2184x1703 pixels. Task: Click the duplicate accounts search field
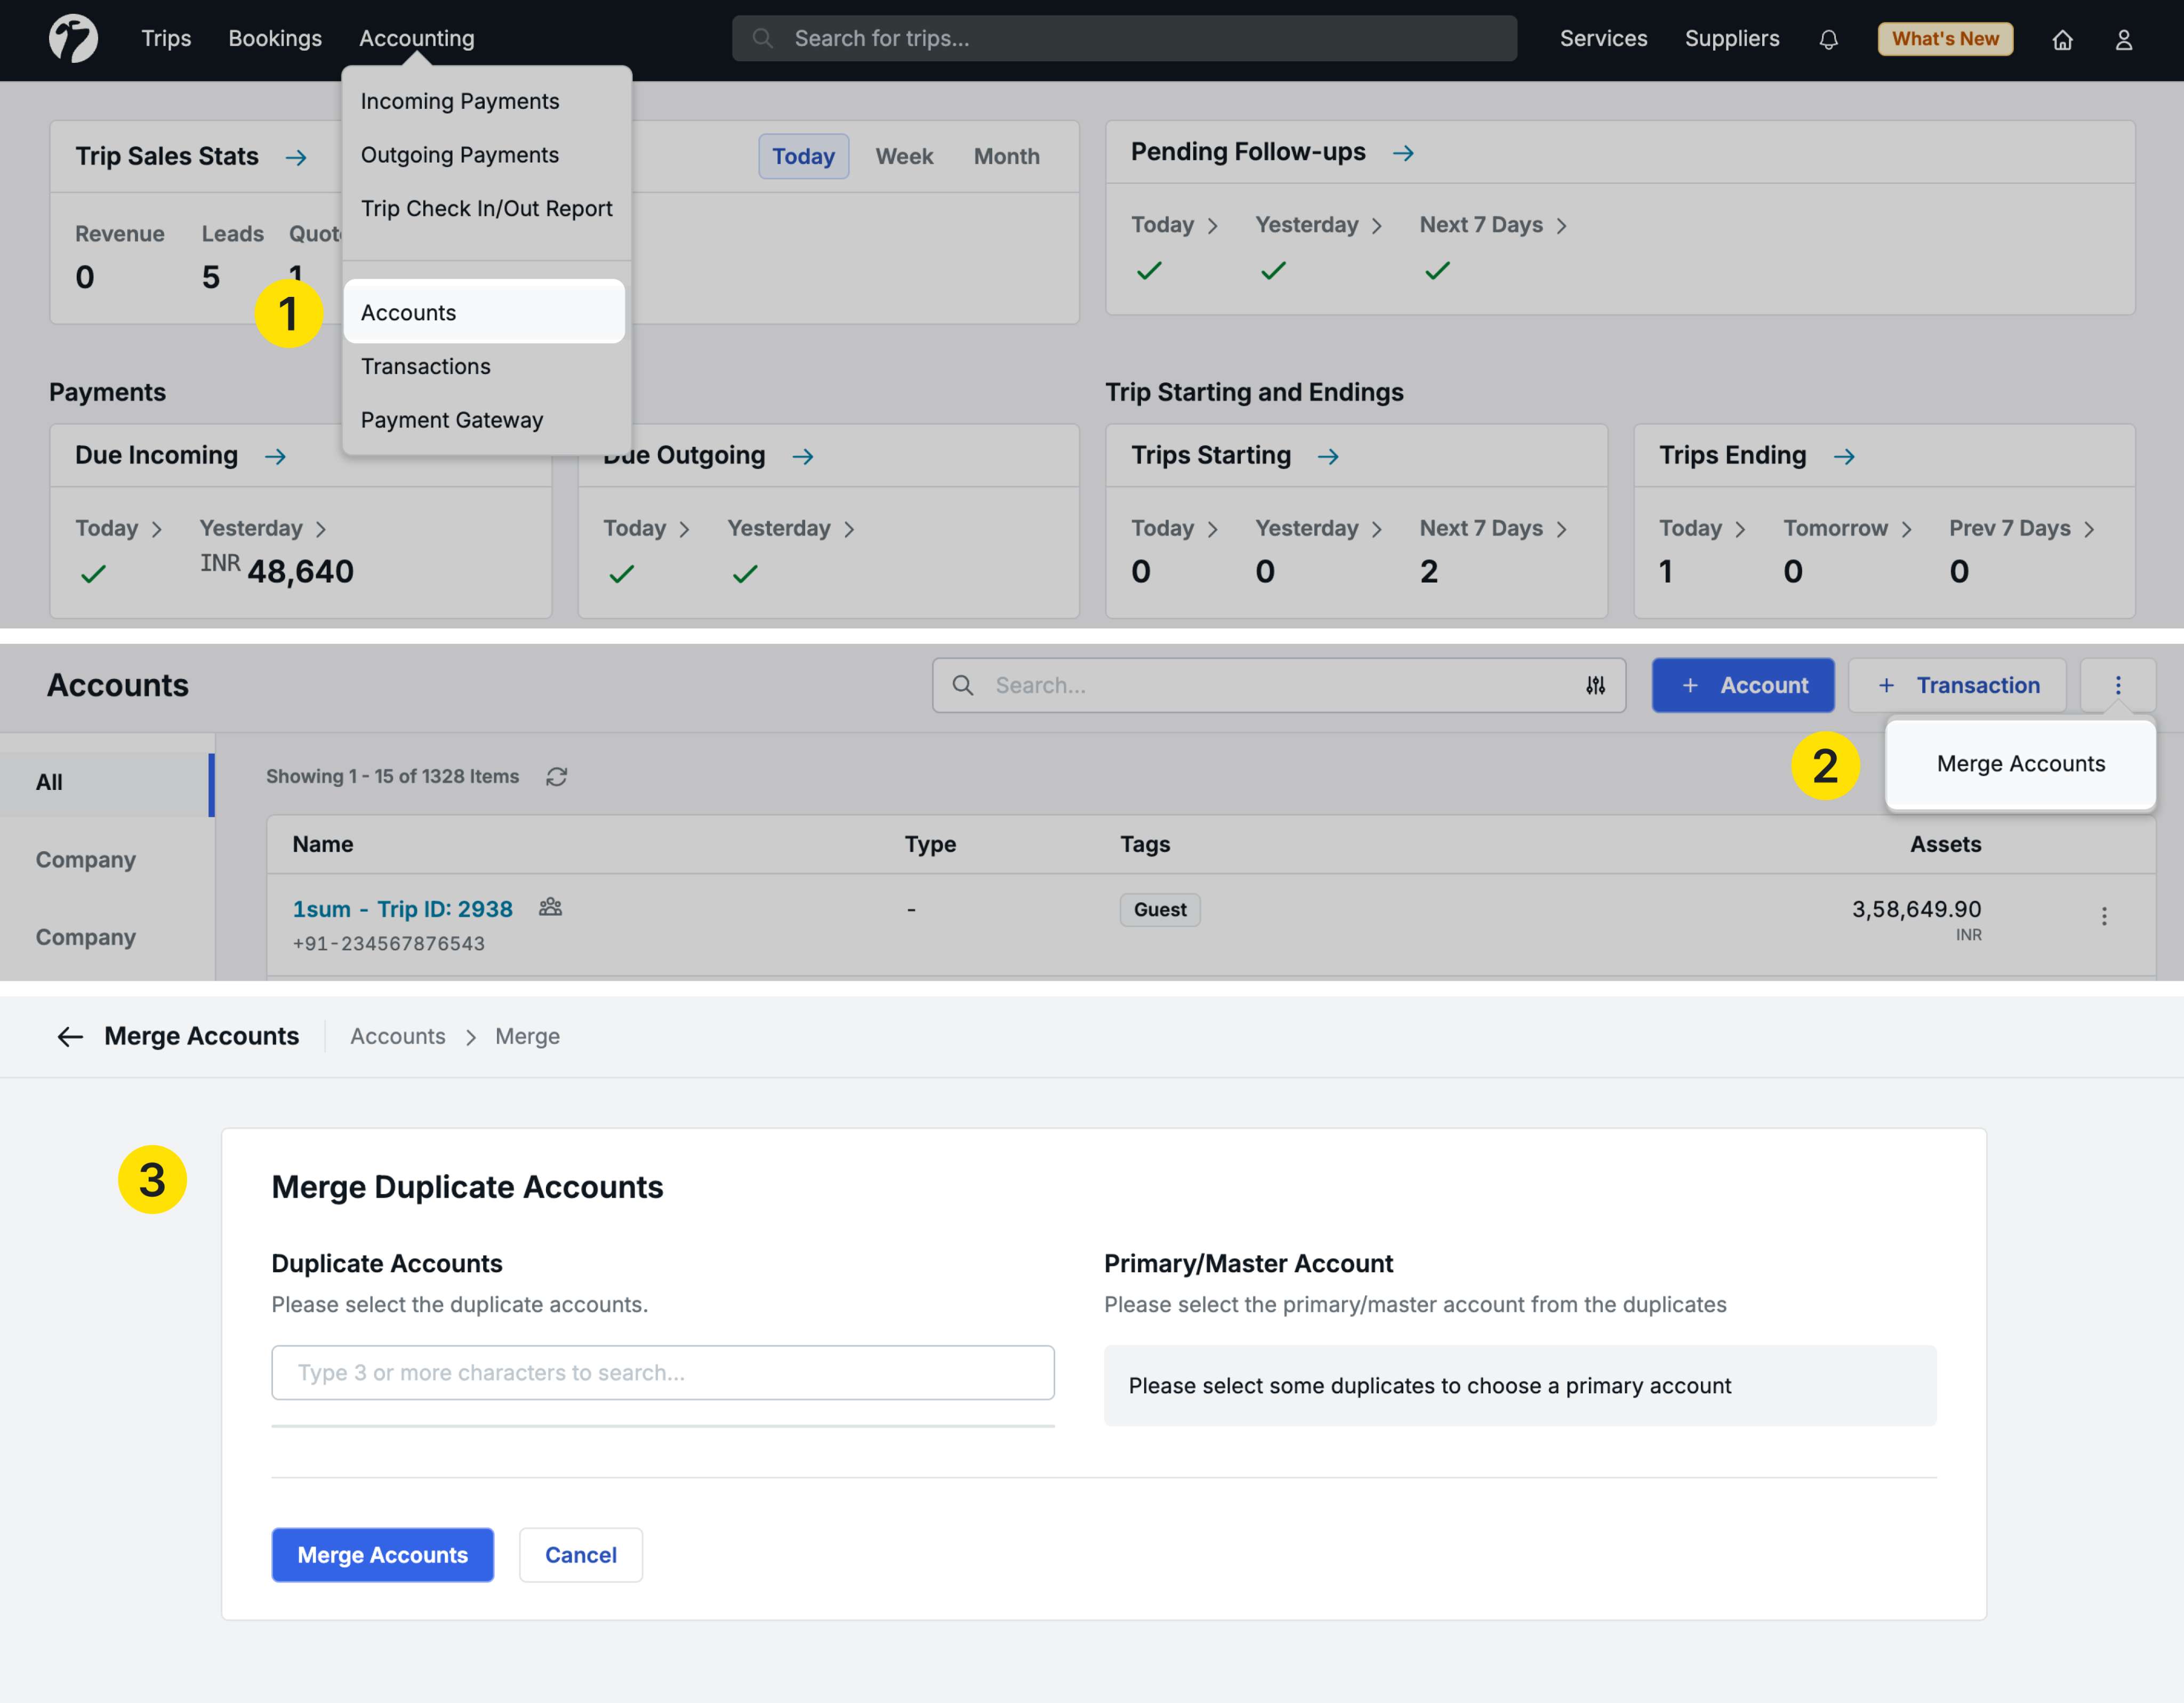tap(662, 1372)
